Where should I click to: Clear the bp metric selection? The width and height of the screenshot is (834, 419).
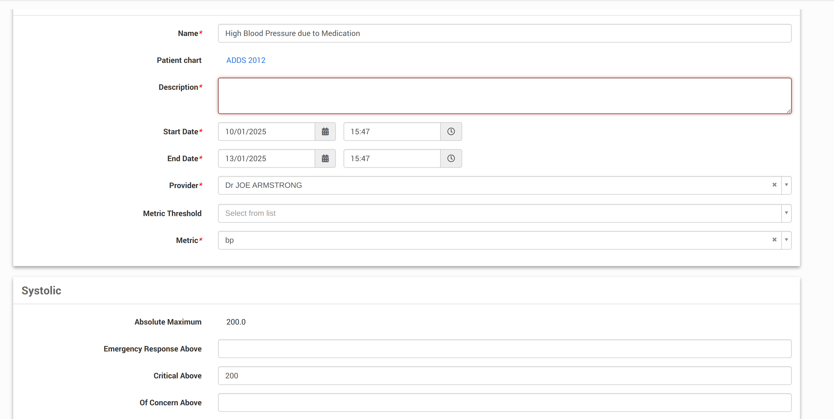774,240
